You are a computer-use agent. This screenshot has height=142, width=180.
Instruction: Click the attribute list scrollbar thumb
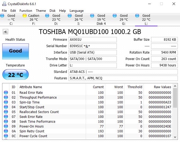point(175,98)
